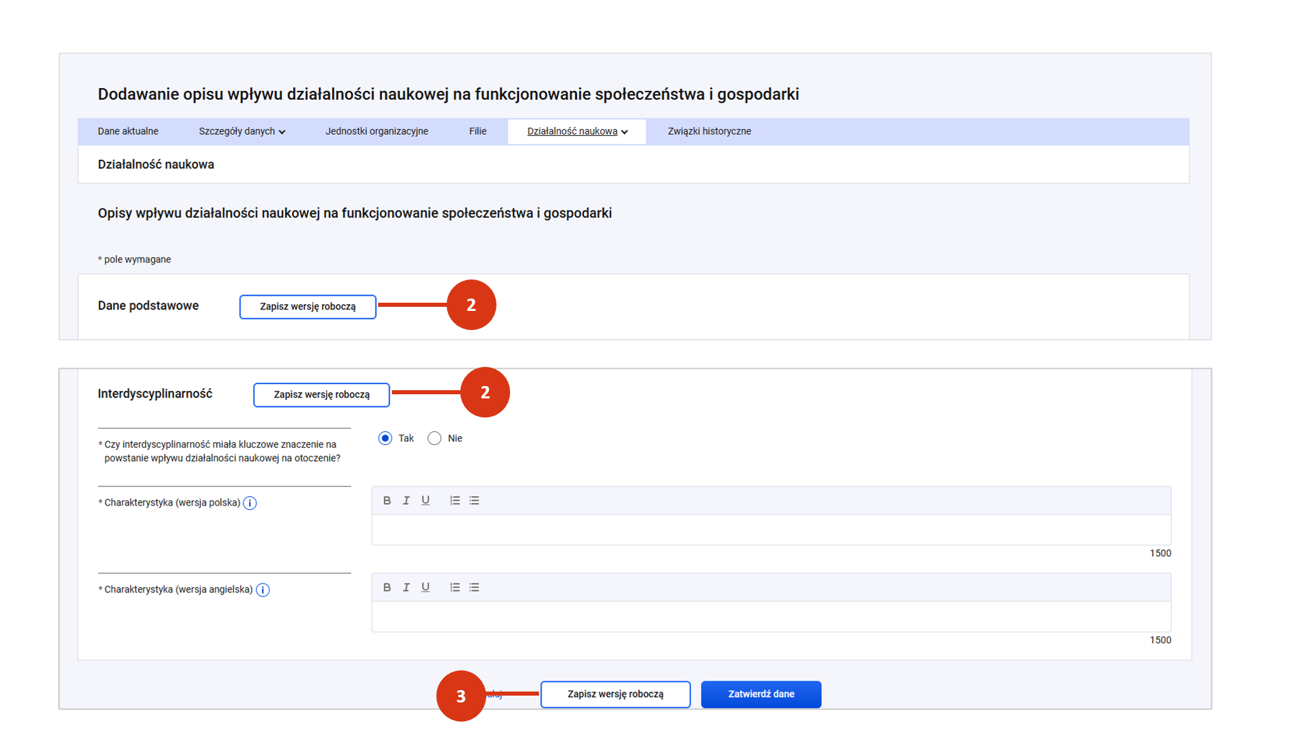This screenshot has width=1313, height=738.
Task: Click Bold in Polish characteristic editor
Action: [387, 501]
